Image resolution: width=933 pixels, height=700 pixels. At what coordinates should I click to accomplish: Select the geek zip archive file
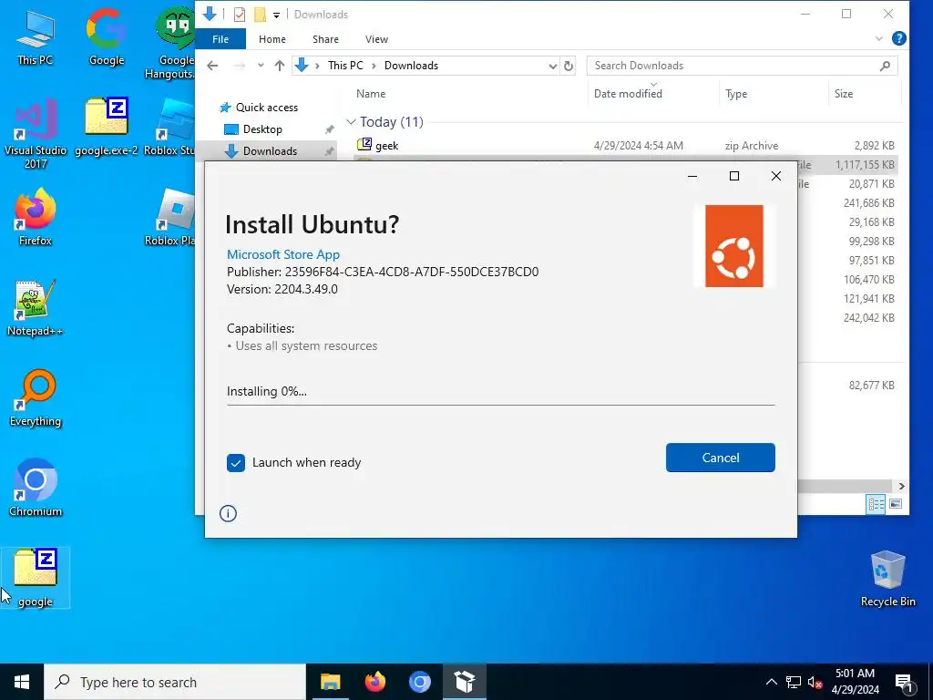(x=386, y=145)
